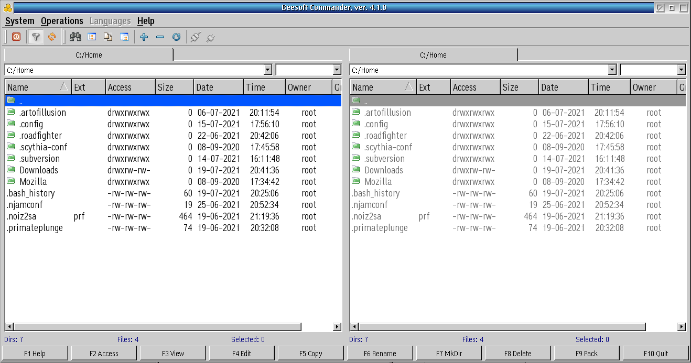Click the F5 Copy button

coord(311,354)
